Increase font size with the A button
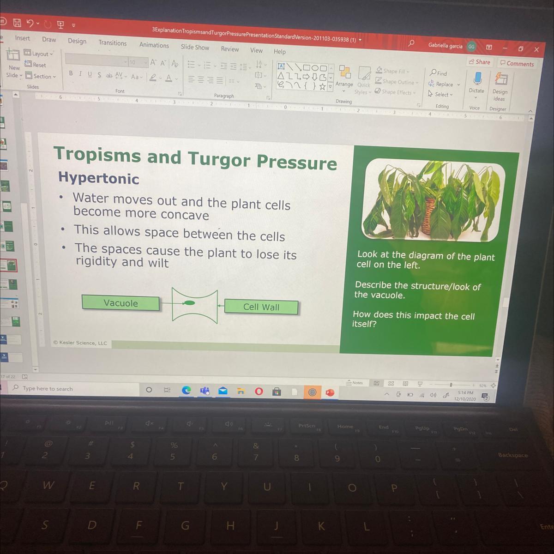This screenshot has height=554, width=554. [x=153, y=62]
